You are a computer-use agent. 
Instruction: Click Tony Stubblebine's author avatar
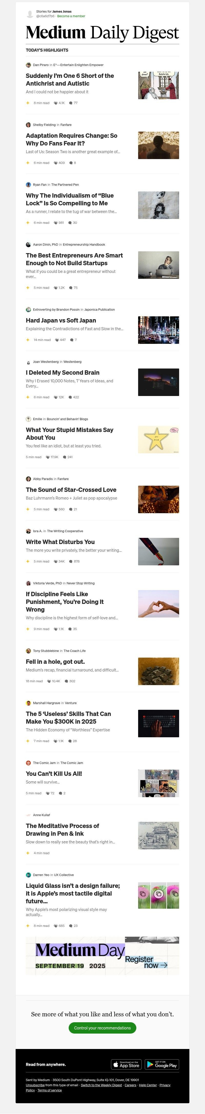point(28,651)
